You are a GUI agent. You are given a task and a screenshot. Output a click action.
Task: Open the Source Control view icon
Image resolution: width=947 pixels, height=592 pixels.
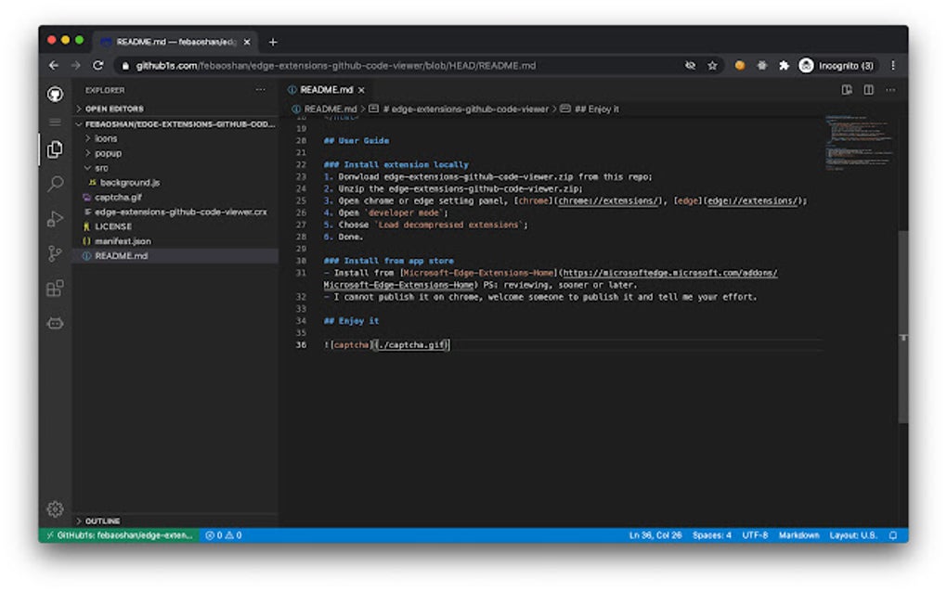coord(55,253)
